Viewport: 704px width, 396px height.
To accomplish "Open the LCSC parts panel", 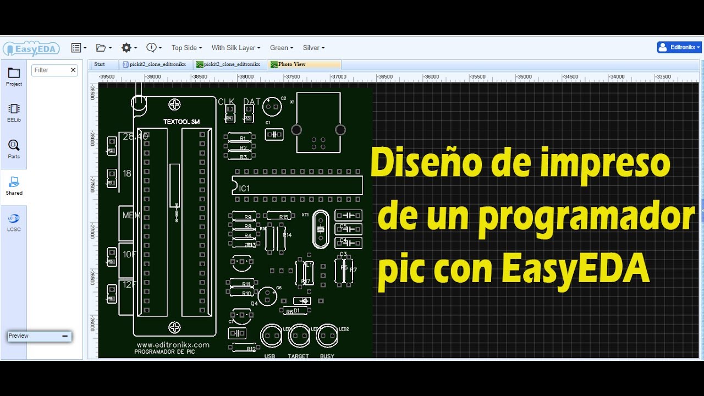I will (14, 222).
